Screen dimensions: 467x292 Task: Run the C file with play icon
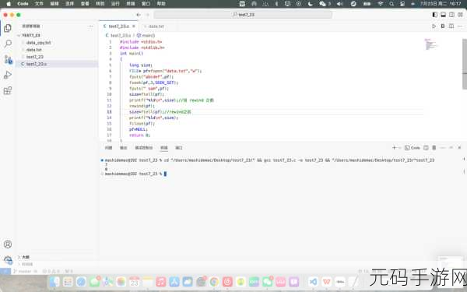[x=434, y=26]
